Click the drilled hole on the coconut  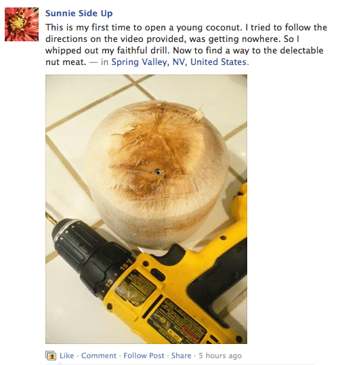158,172
